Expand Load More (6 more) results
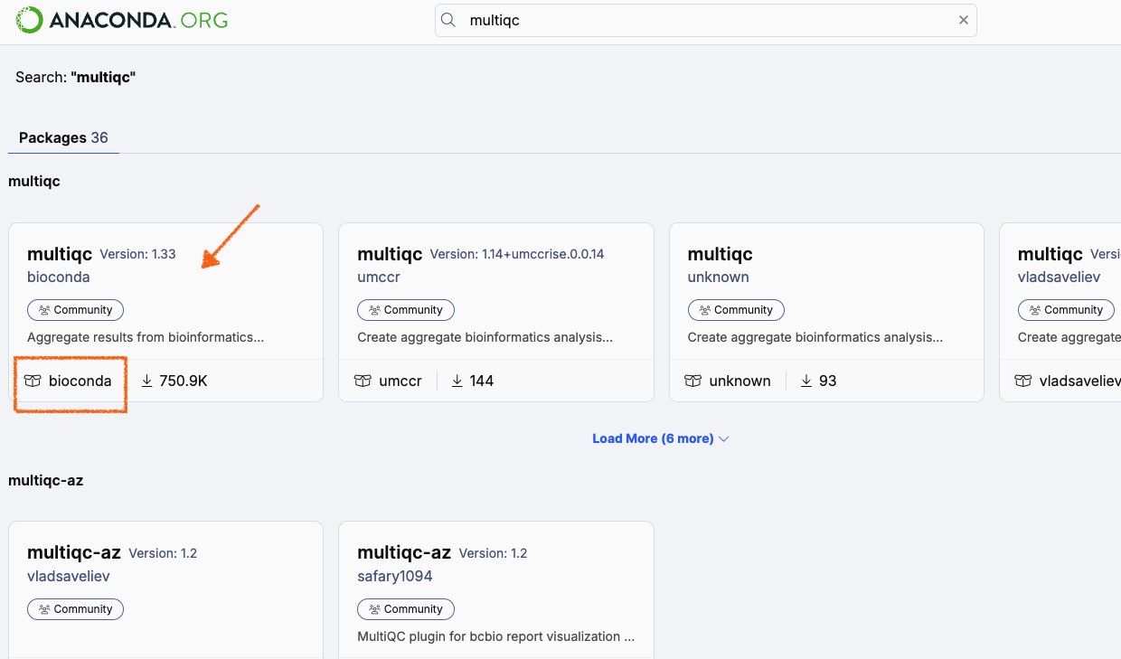Image resolution: width=1121 pixels, height=659 pixels. click(660, 438)
